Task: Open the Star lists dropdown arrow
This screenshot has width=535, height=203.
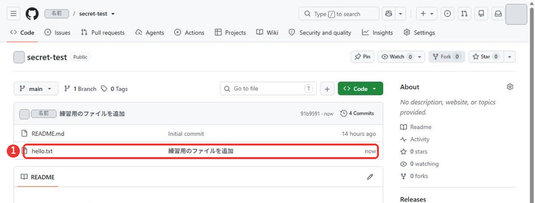Action: [510, 57]
